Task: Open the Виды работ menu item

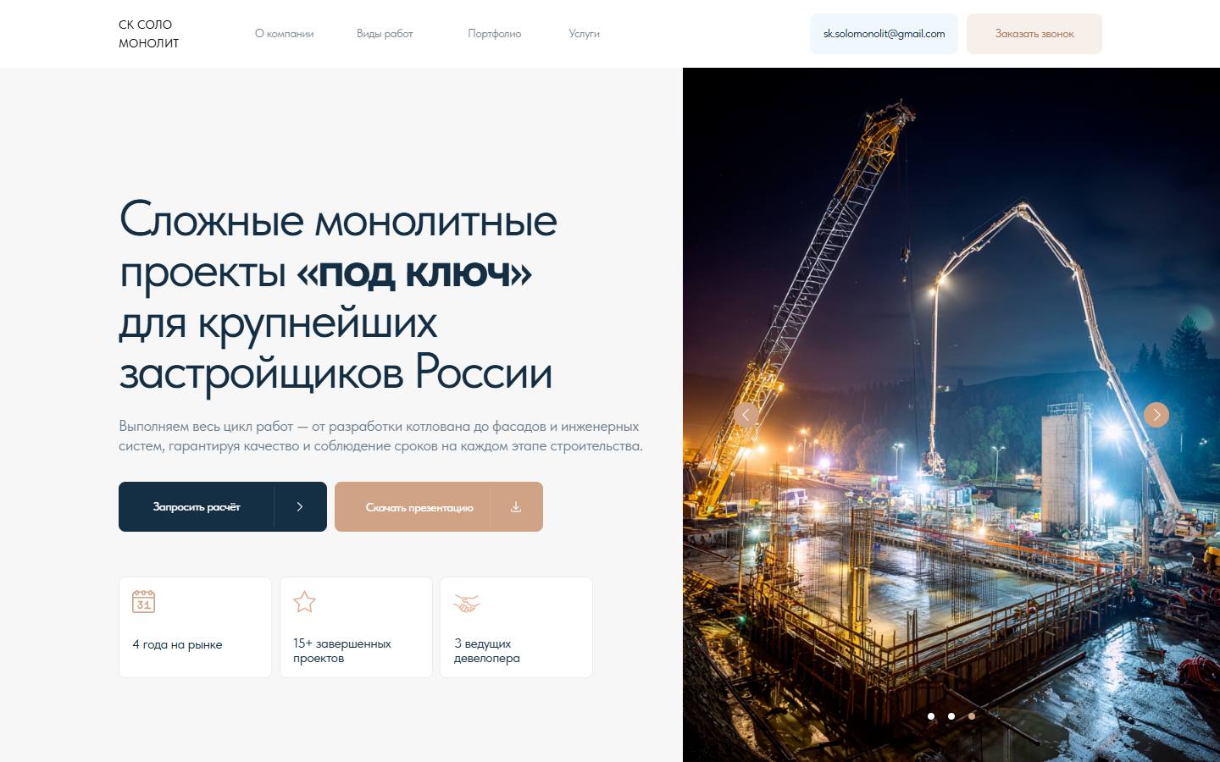Action: tap(385, 34)
